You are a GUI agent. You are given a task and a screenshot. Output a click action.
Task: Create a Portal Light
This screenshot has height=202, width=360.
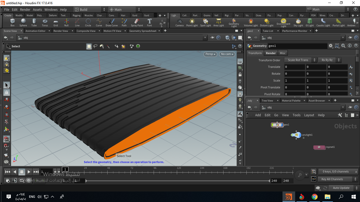coord(339,23)
